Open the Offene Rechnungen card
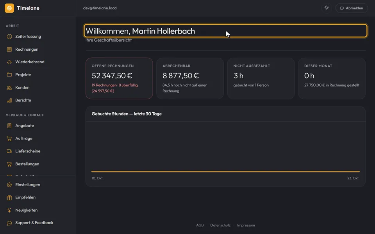This screenshot has width=375, height=234. (119, 78)
